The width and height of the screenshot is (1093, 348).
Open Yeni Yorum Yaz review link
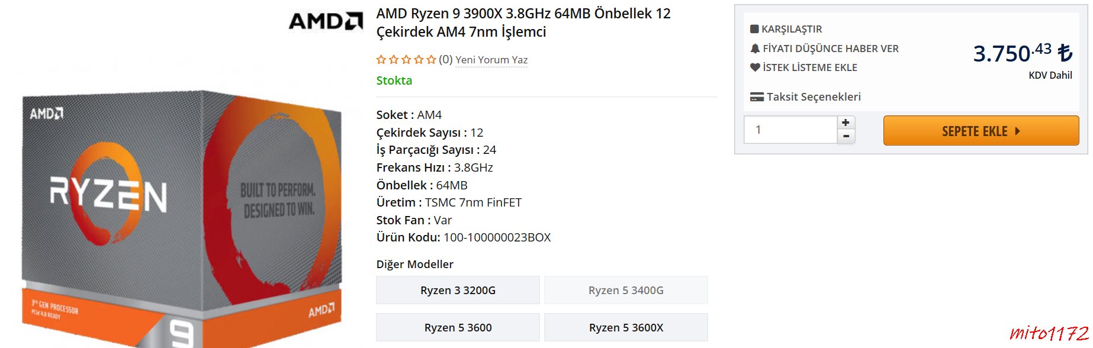tap(491, 60)
